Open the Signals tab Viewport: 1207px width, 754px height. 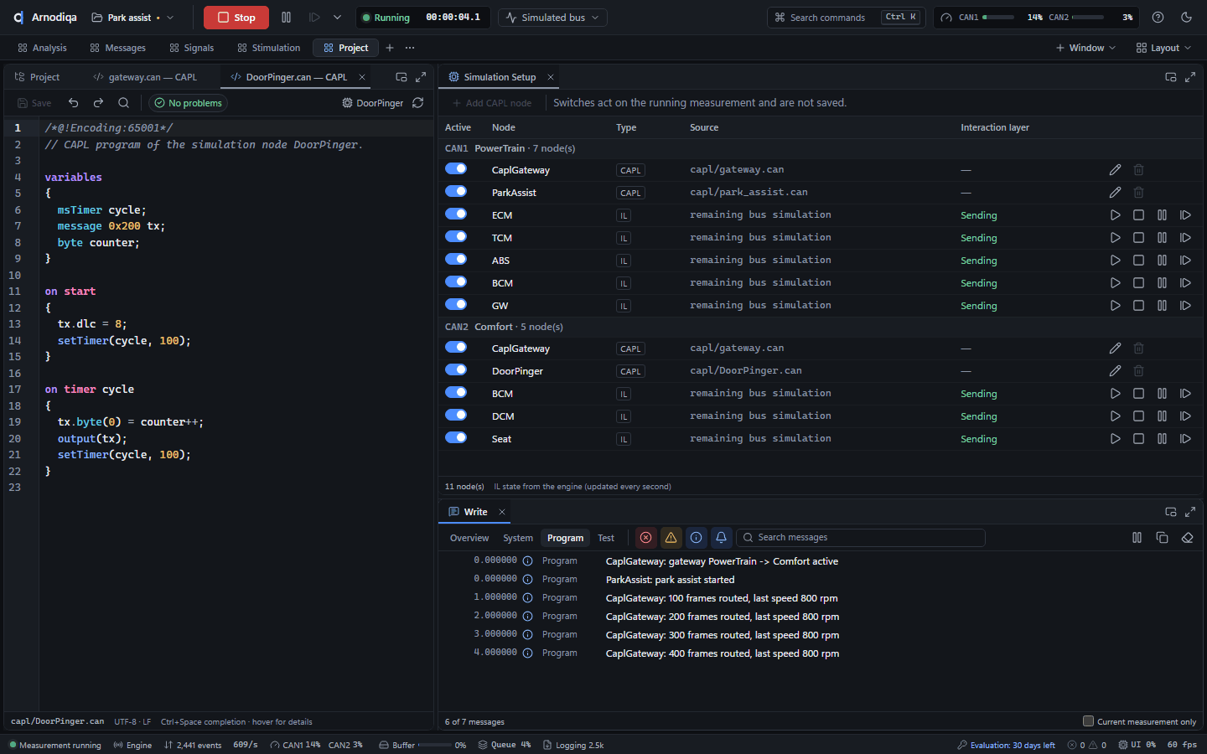click(191, 48)
